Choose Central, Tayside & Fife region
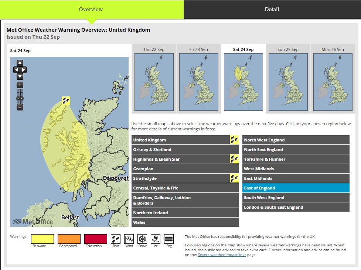The width and height of the screenshot is (361, 270). [x=185, y=188]
